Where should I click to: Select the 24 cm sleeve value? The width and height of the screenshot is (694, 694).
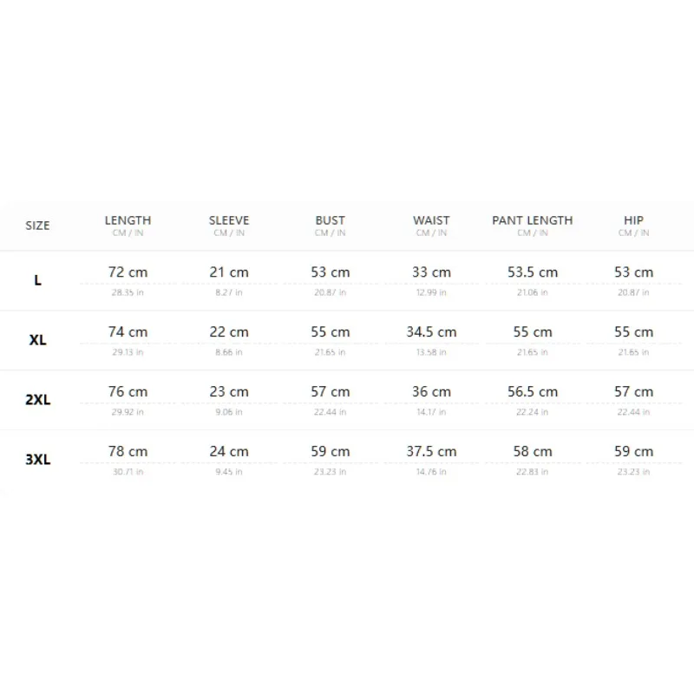click(229, 451)
